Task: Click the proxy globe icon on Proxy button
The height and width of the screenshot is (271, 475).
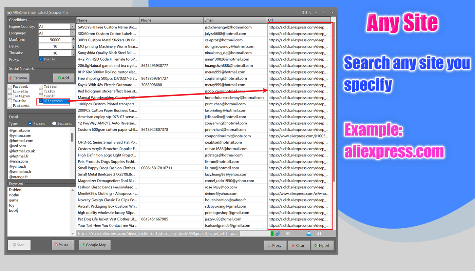Action: click(x=270, y=245)
